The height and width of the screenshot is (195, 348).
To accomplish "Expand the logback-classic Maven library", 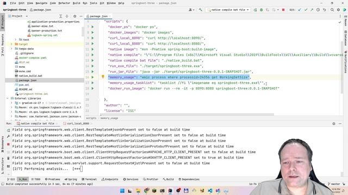I will pos(11,107).
